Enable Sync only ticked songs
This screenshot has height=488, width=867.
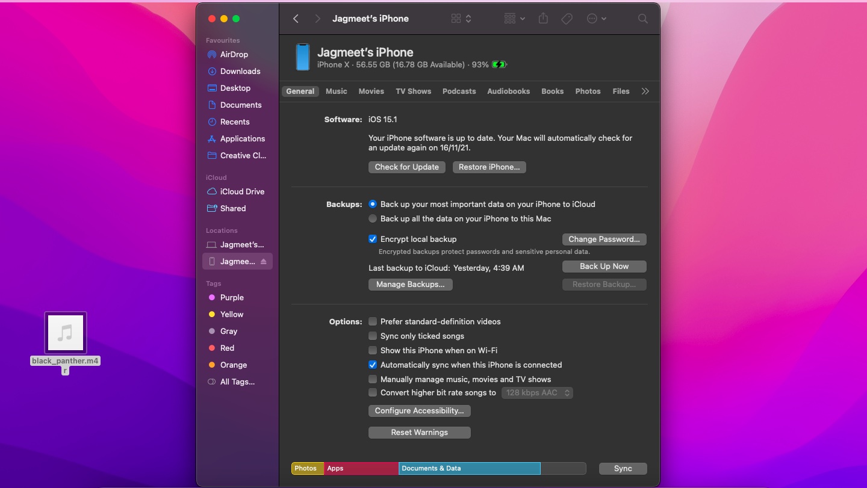tap(373, 336)
